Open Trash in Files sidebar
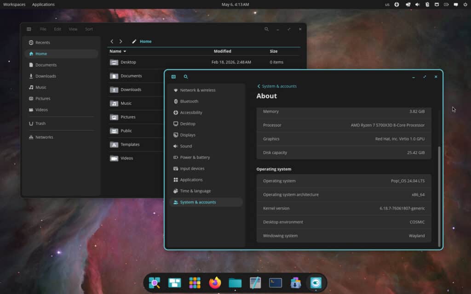The image size is (471, 294). [61, 123]
